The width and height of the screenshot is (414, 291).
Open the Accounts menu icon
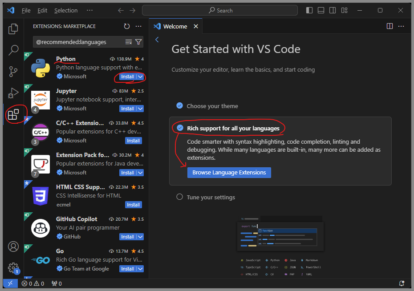(x=13, y=247)
